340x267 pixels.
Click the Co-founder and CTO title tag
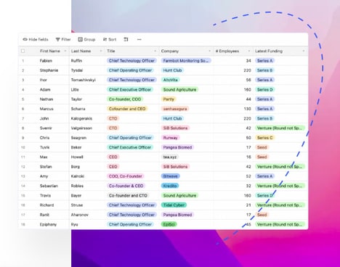[x=128, y=195]
